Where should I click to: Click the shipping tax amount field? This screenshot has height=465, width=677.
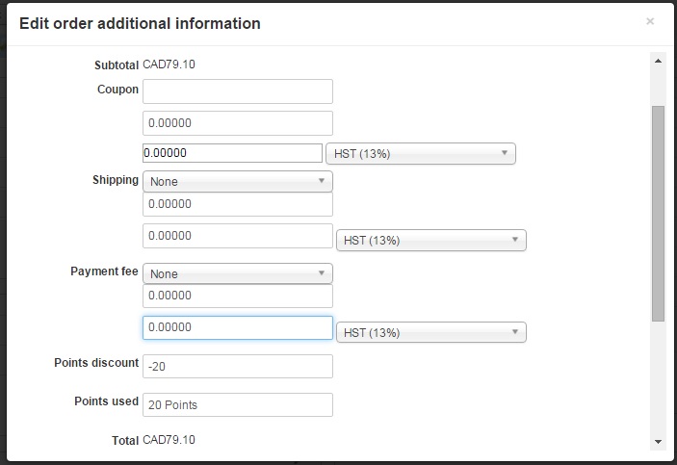[x=237, y=236]
